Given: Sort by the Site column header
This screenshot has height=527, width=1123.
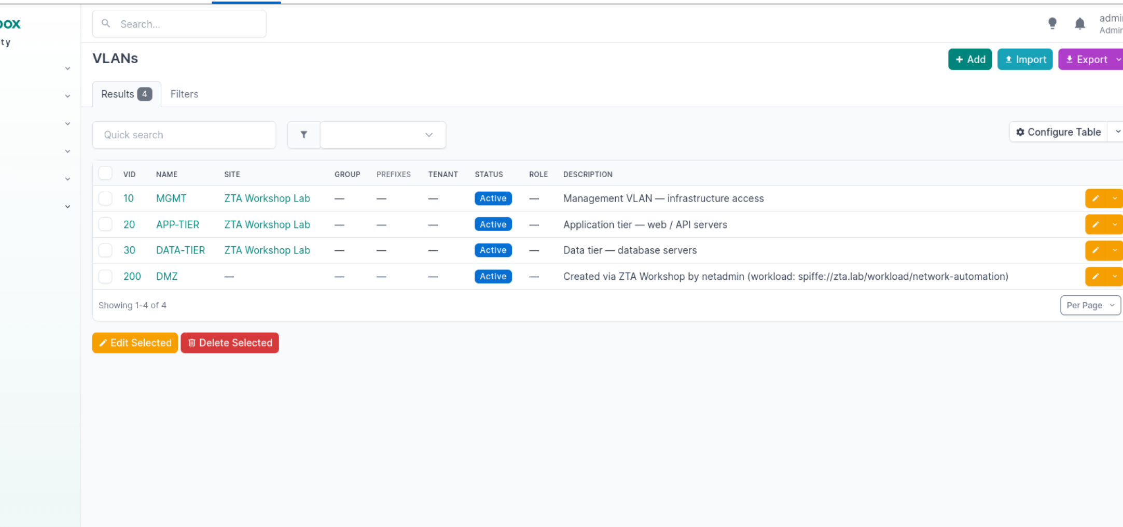Looking at the screenshot, I should (232, 174).
